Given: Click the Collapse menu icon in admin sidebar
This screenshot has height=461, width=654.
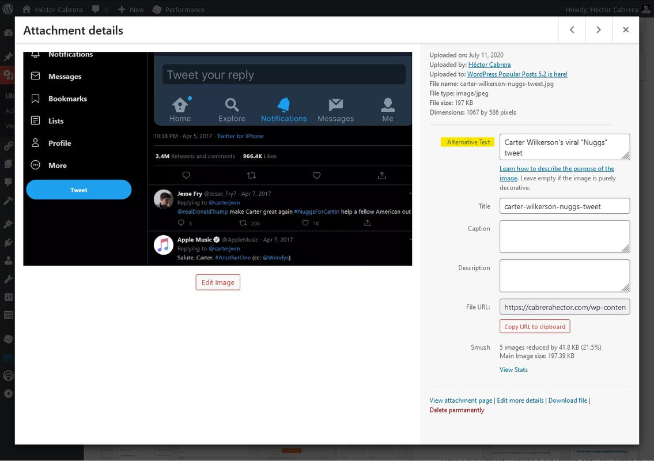Looking at the screenshot, I should tap(8, 394).
